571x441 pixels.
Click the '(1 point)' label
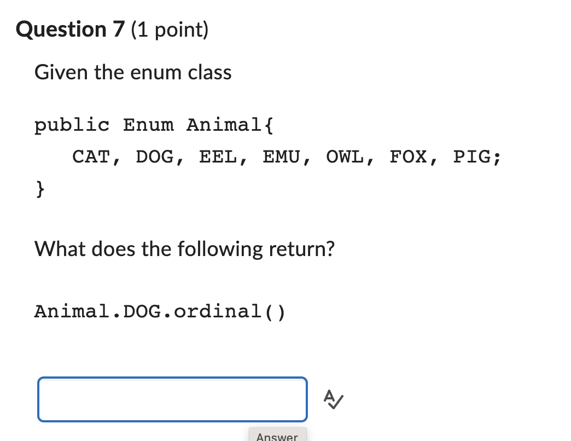(x=168, y=30)
